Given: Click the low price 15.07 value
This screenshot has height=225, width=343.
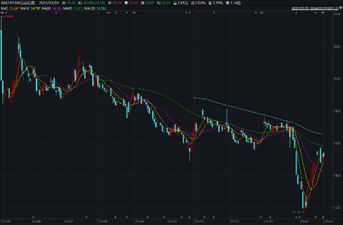Looking at the screenshot, I should 150,3.
